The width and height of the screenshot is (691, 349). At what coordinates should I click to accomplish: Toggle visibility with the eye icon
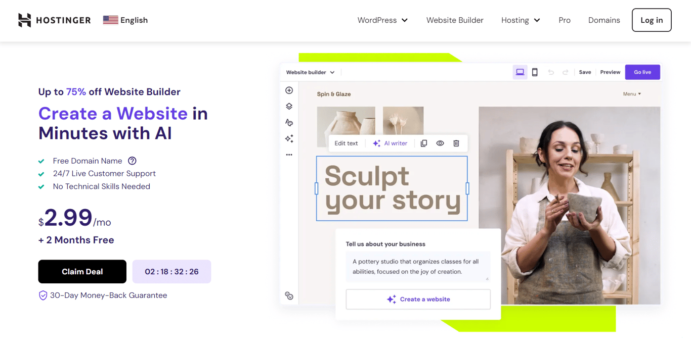[x=440, y=143]
